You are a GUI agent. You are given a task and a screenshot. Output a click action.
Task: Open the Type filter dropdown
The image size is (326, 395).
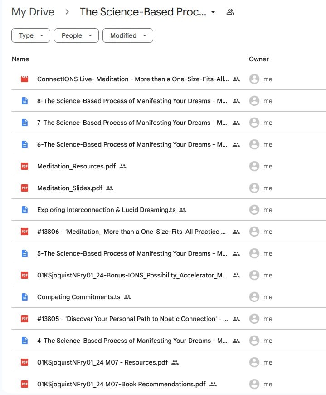click(x=31, y=35)
